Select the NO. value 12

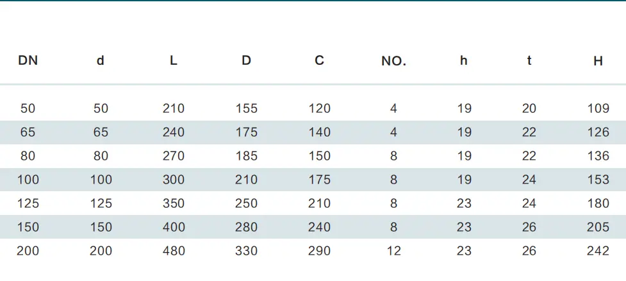coord(393,251)
